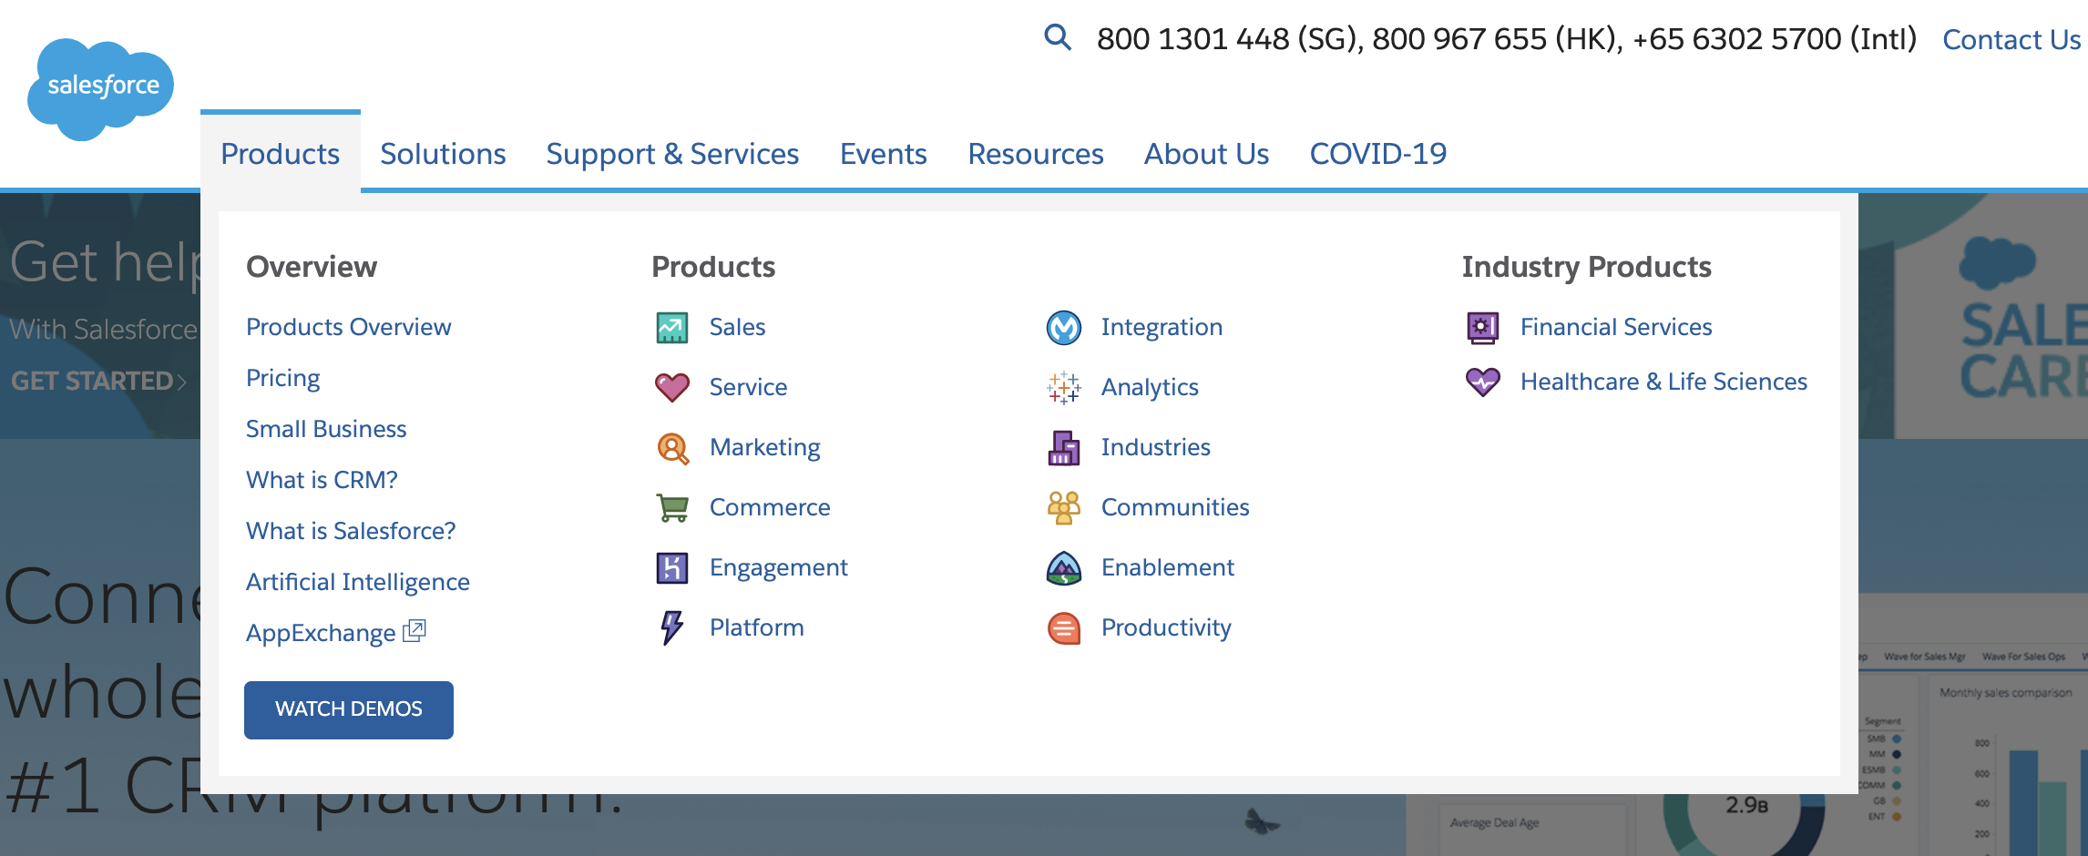Open the Financial Services text link
Screen dimensions: 2088x856
(x=1616, y=327)
